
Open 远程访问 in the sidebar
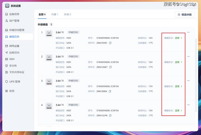coord(12,53)
